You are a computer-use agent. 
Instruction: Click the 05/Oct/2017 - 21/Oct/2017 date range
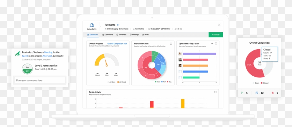tap(160, 29)
